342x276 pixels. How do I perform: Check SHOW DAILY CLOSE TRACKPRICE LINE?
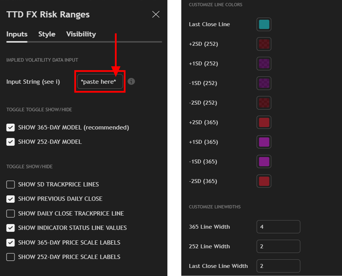(11, 214)
